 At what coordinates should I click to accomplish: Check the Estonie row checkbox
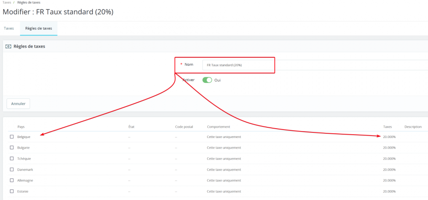(12, 191)
